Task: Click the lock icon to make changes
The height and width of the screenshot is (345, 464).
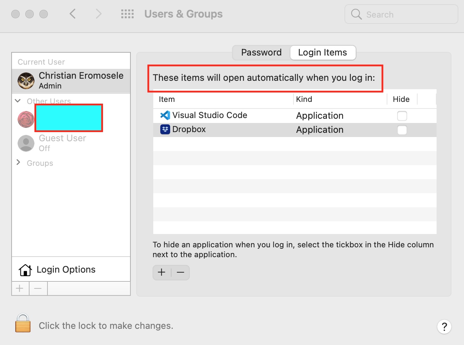Action: coord(23,323)
